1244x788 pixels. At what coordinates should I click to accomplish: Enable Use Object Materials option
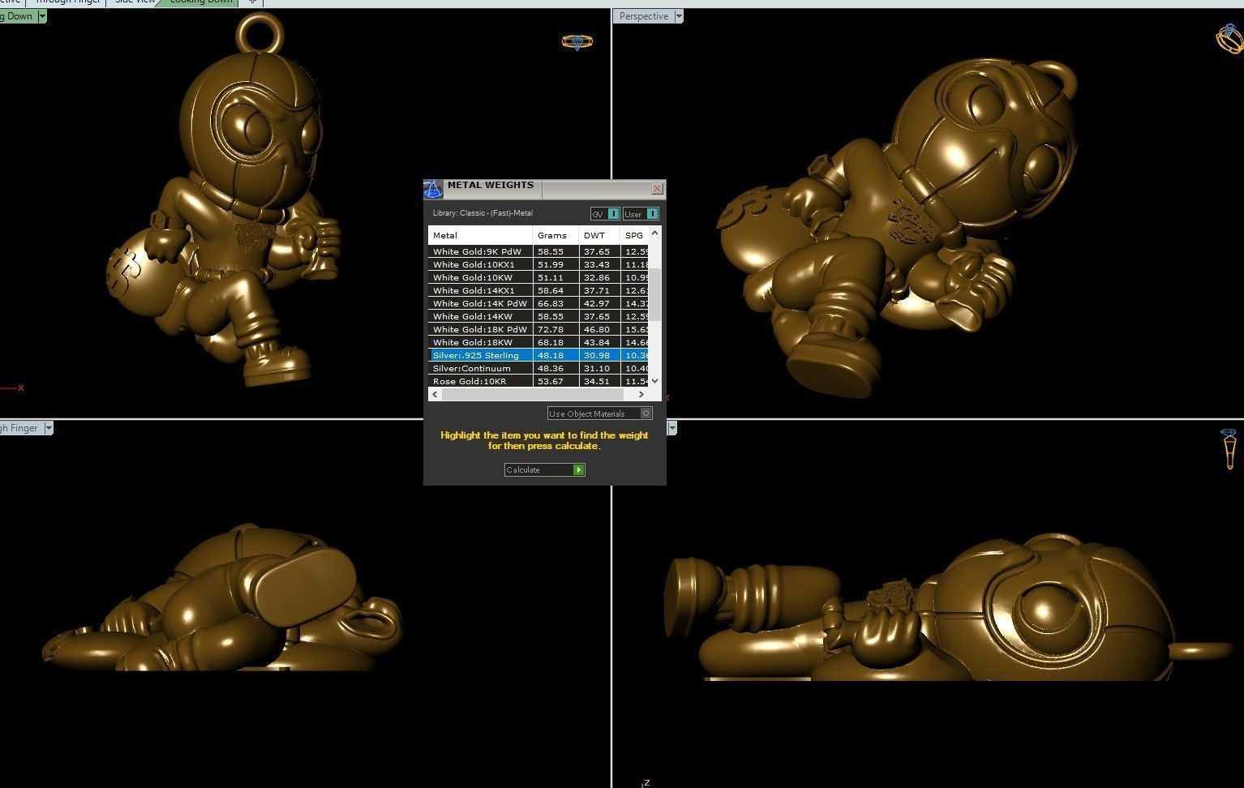click(x=599, y=413)
